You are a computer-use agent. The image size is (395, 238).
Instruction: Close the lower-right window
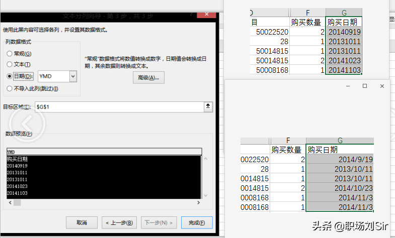tap(382, 86)
